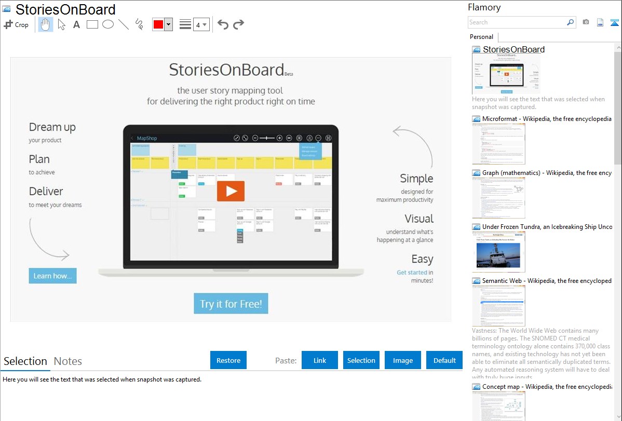Image resolution: width=622 pixels, height=421 pixels.
Task: Open the Notes tab
Action: click(x=68, y=361)
